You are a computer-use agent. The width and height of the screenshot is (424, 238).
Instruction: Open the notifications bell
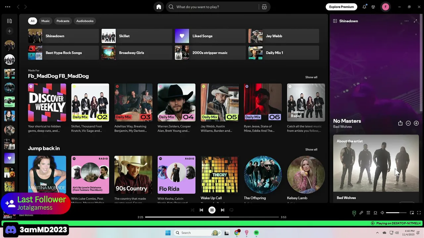click(364, 7)
